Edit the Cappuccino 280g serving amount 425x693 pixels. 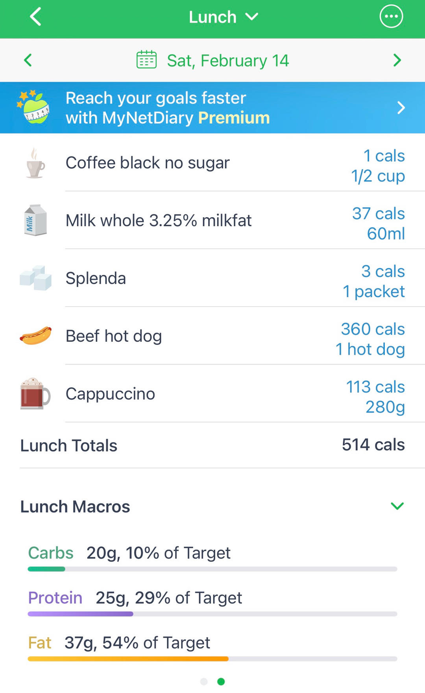(x=385, y=407)
